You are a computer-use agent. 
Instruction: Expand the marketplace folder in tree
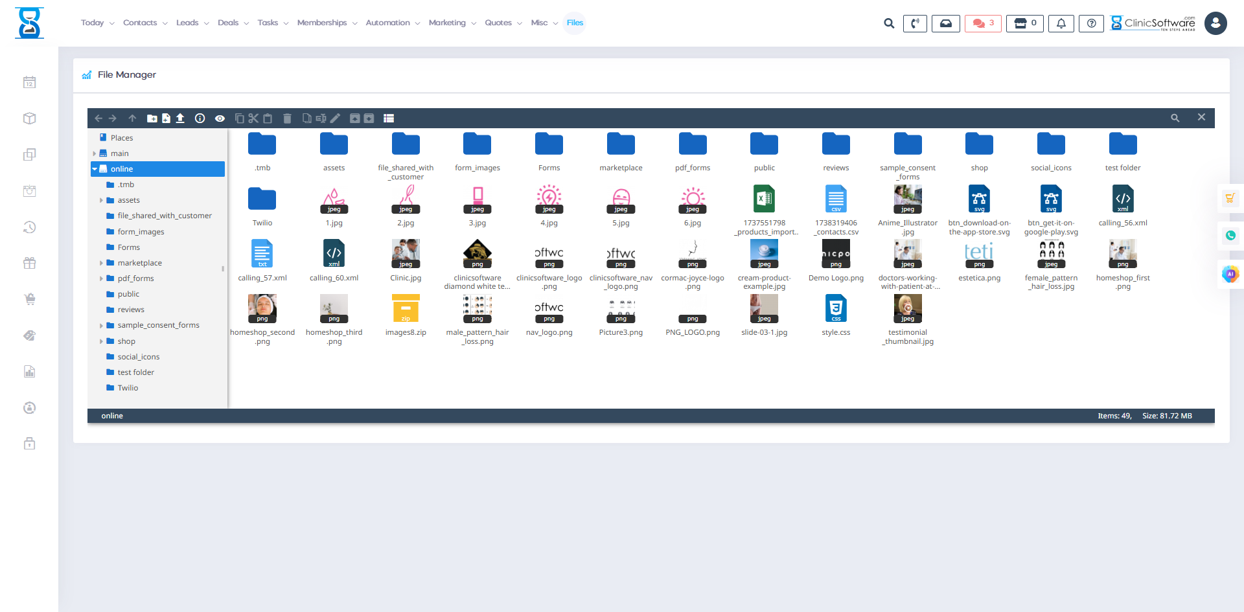[101, 263]
